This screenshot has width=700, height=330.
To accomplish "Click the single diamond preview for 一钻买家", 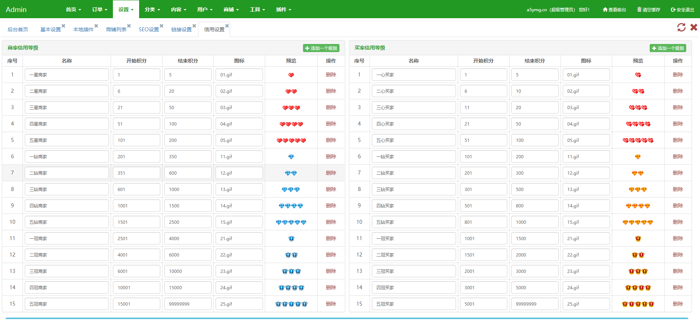I will pyautogui.click(x=638, y=157).
